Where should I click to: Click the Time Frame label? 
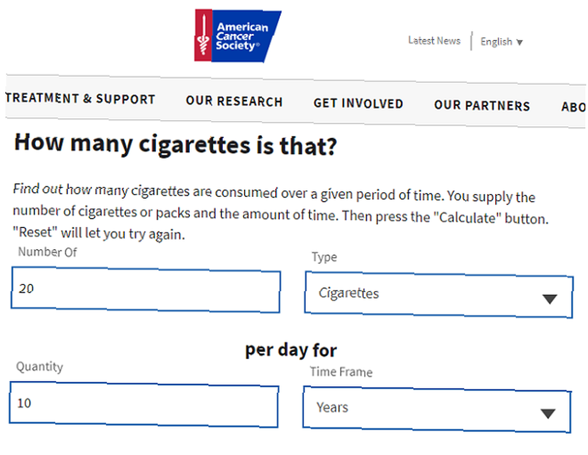pyautogui.click(x=341, y=372)
